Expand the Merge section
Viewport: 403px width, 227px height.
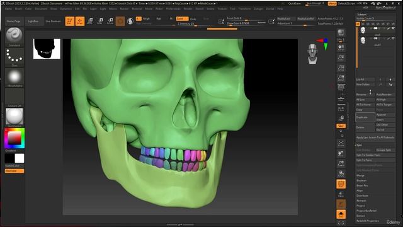(x=360, y=175)
